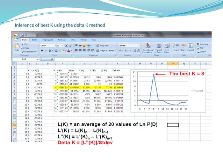The image size is (223, 167).
Task: Open the Font Color dropdown arrow
Action: click(71, 50)
